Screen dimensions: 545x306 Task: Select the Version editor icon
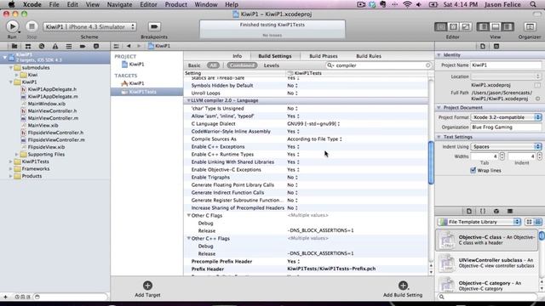pyautogui.click(x=466, y=26)
